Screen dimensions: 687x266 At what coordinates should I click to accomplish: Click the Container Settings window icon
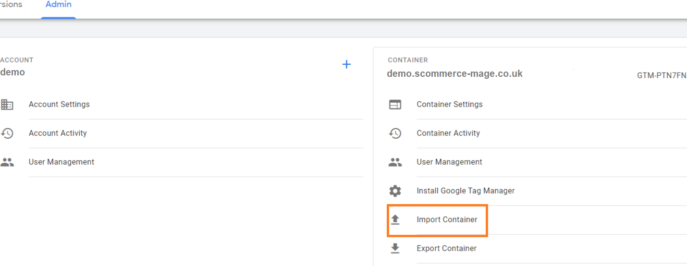pos(395,105)
